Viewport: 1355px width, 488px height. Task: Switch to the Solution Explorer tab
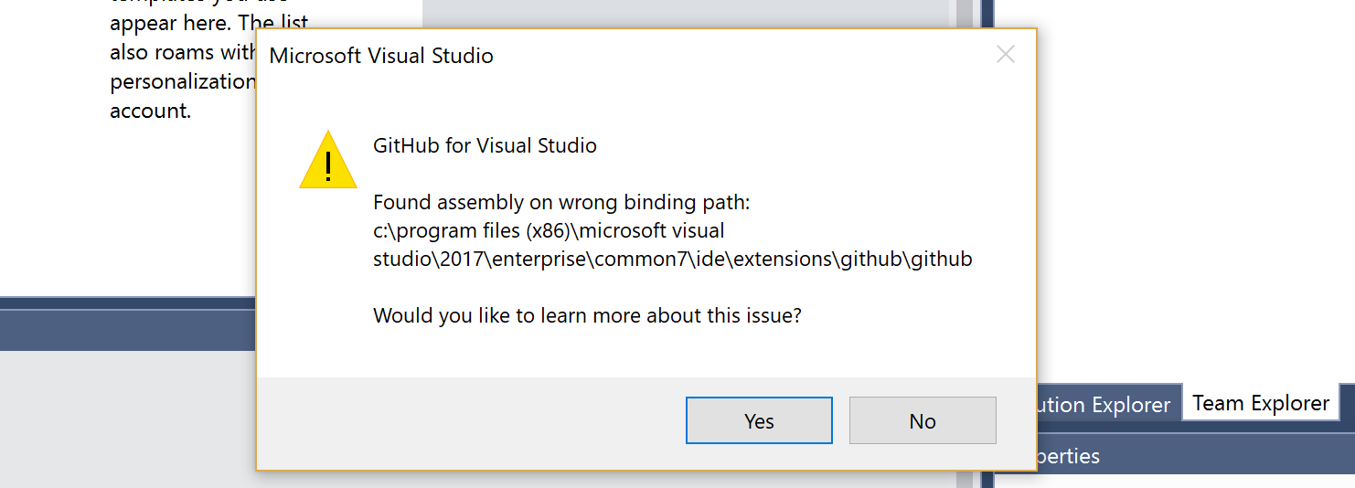click(x=1104, y=404)
